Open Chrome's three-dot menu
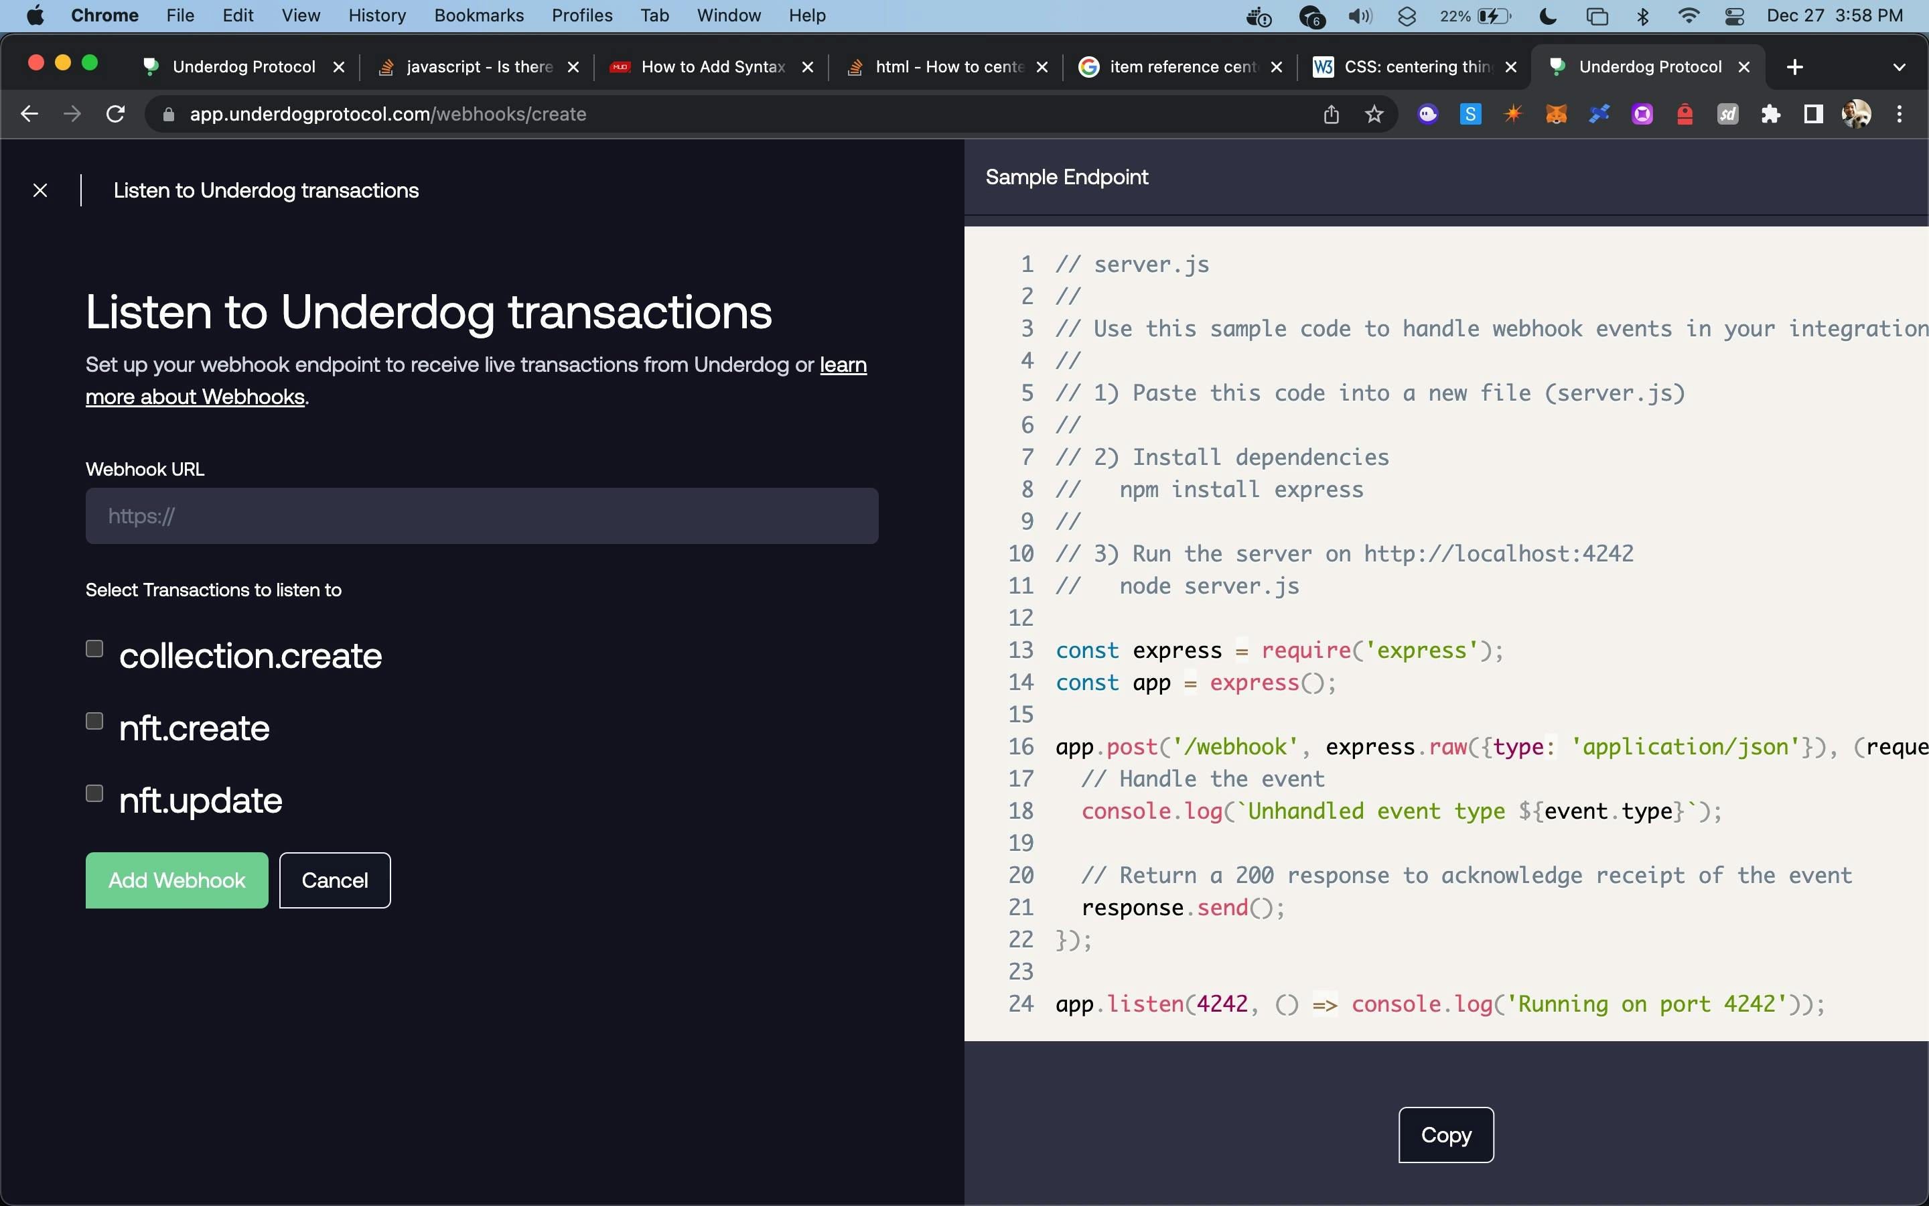 point(1900,114)
